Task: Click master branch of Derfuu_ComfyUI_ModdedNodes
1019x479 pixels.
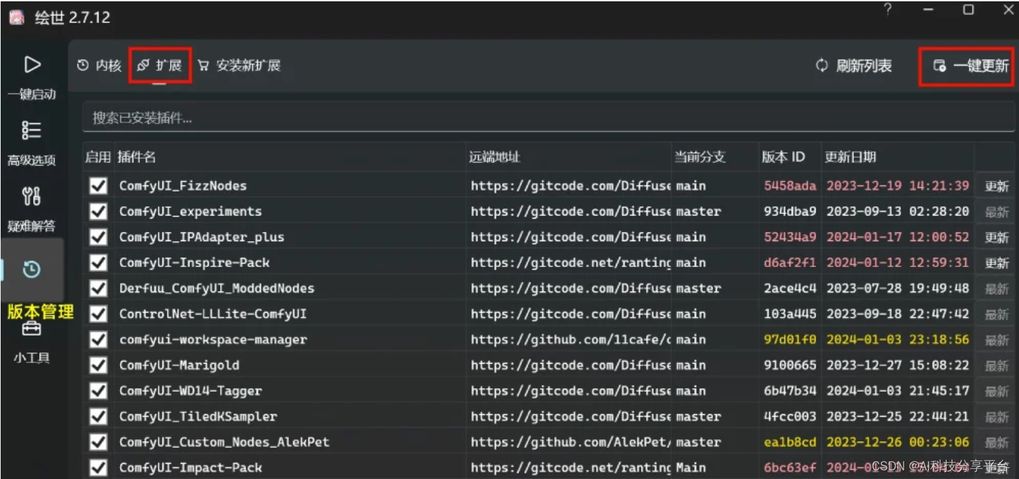Action: (698, 289)
